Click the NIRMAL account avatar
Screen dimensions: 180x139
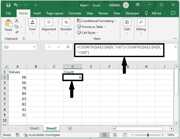126,5
